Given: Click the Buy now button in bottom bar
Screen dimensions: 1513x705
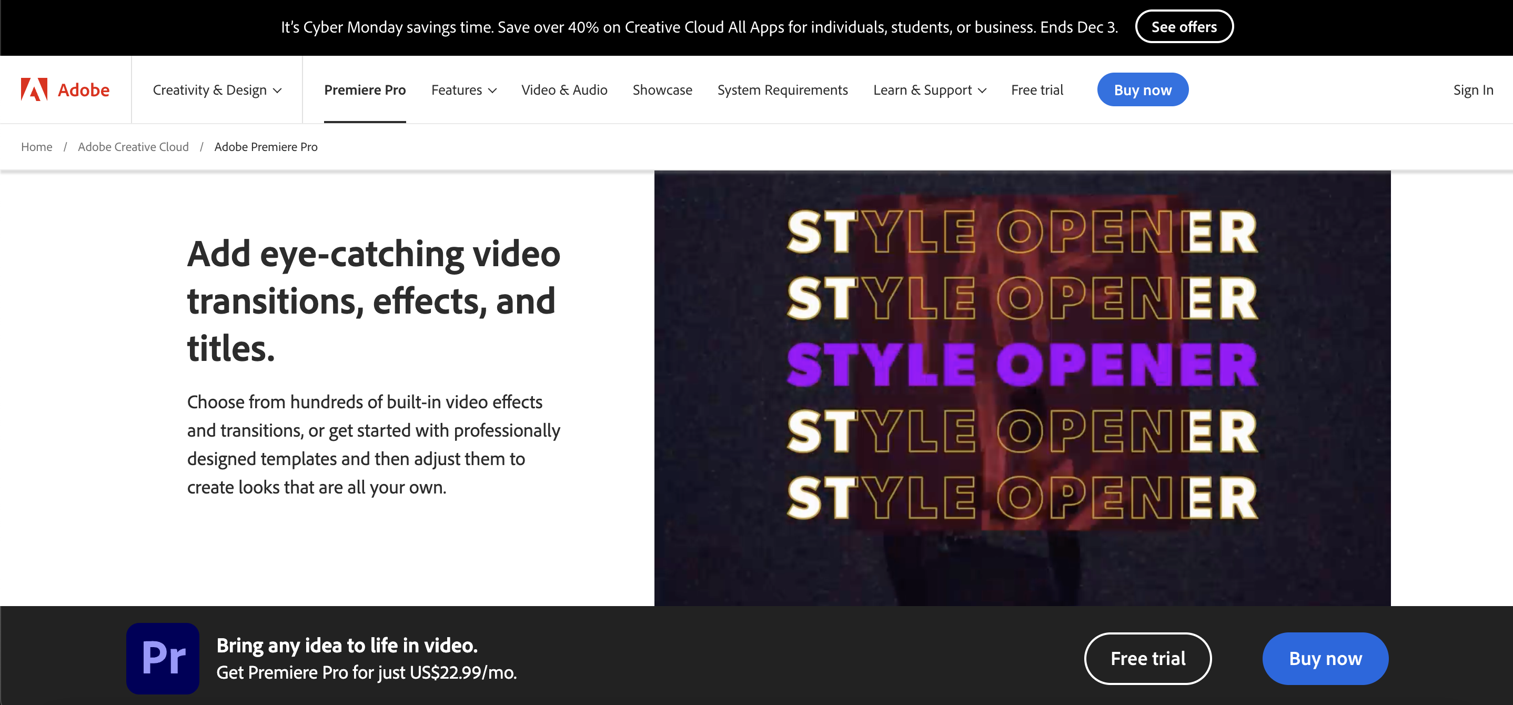Looking at the screenshot, I should [1325, 658].
